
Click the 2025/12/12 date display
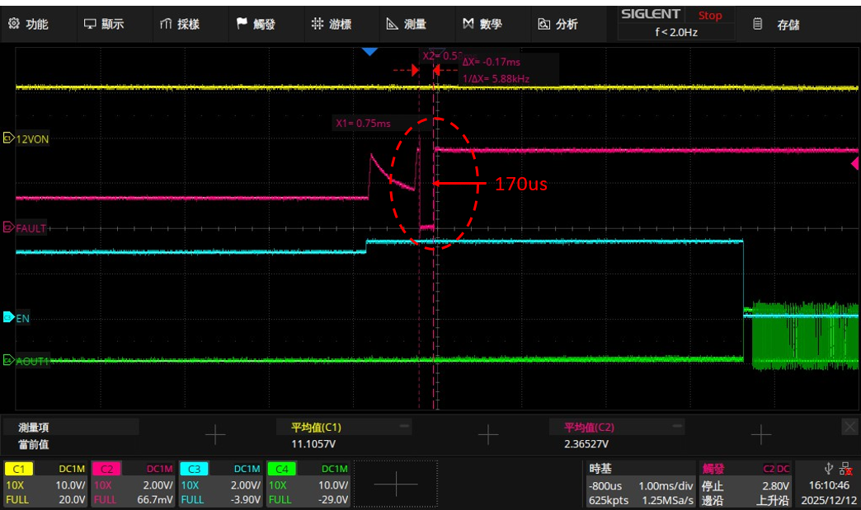pos(829,500)
